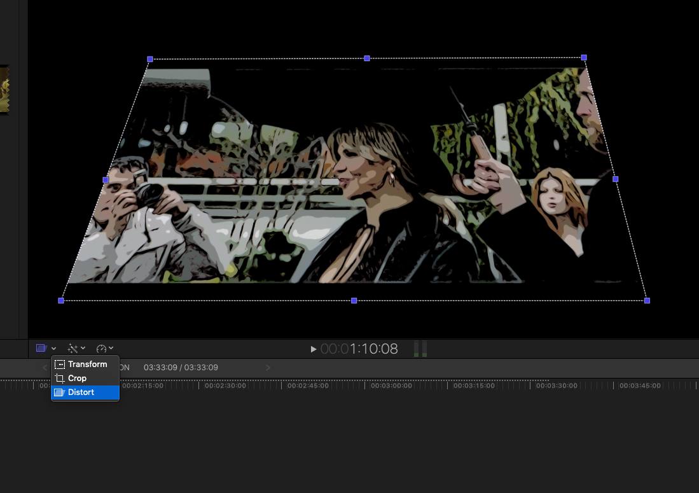Go back in timeline history arrow
Viewport: 699px width, 493px height.
pyautogui.click(x=45, y=368)
